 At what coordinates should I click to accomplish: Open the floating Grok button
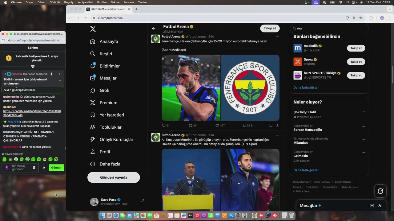click(380, 191)
